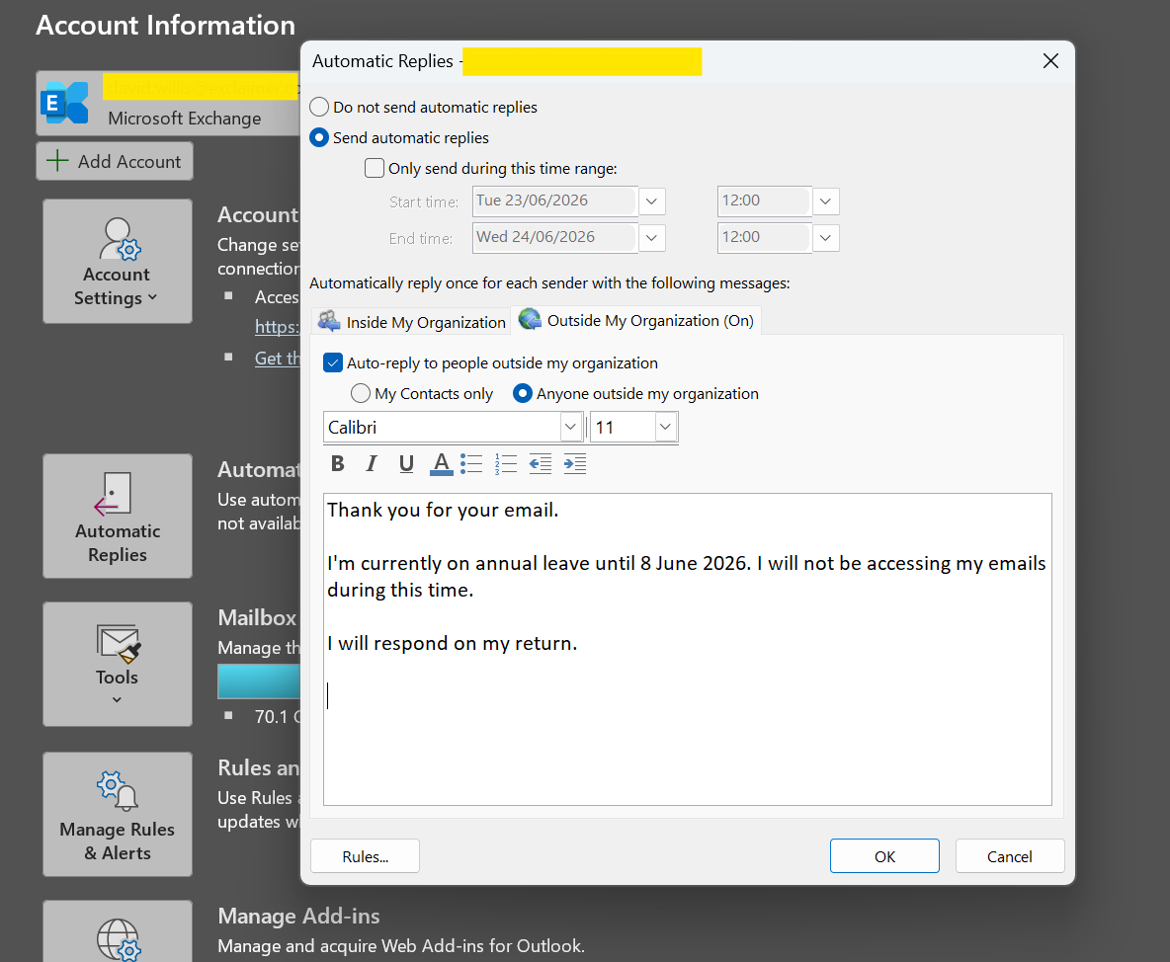This screenshot has height=962, width=1170.
Task: Toggle Italic formatting in the reply editor
Action: coord(372,464)
